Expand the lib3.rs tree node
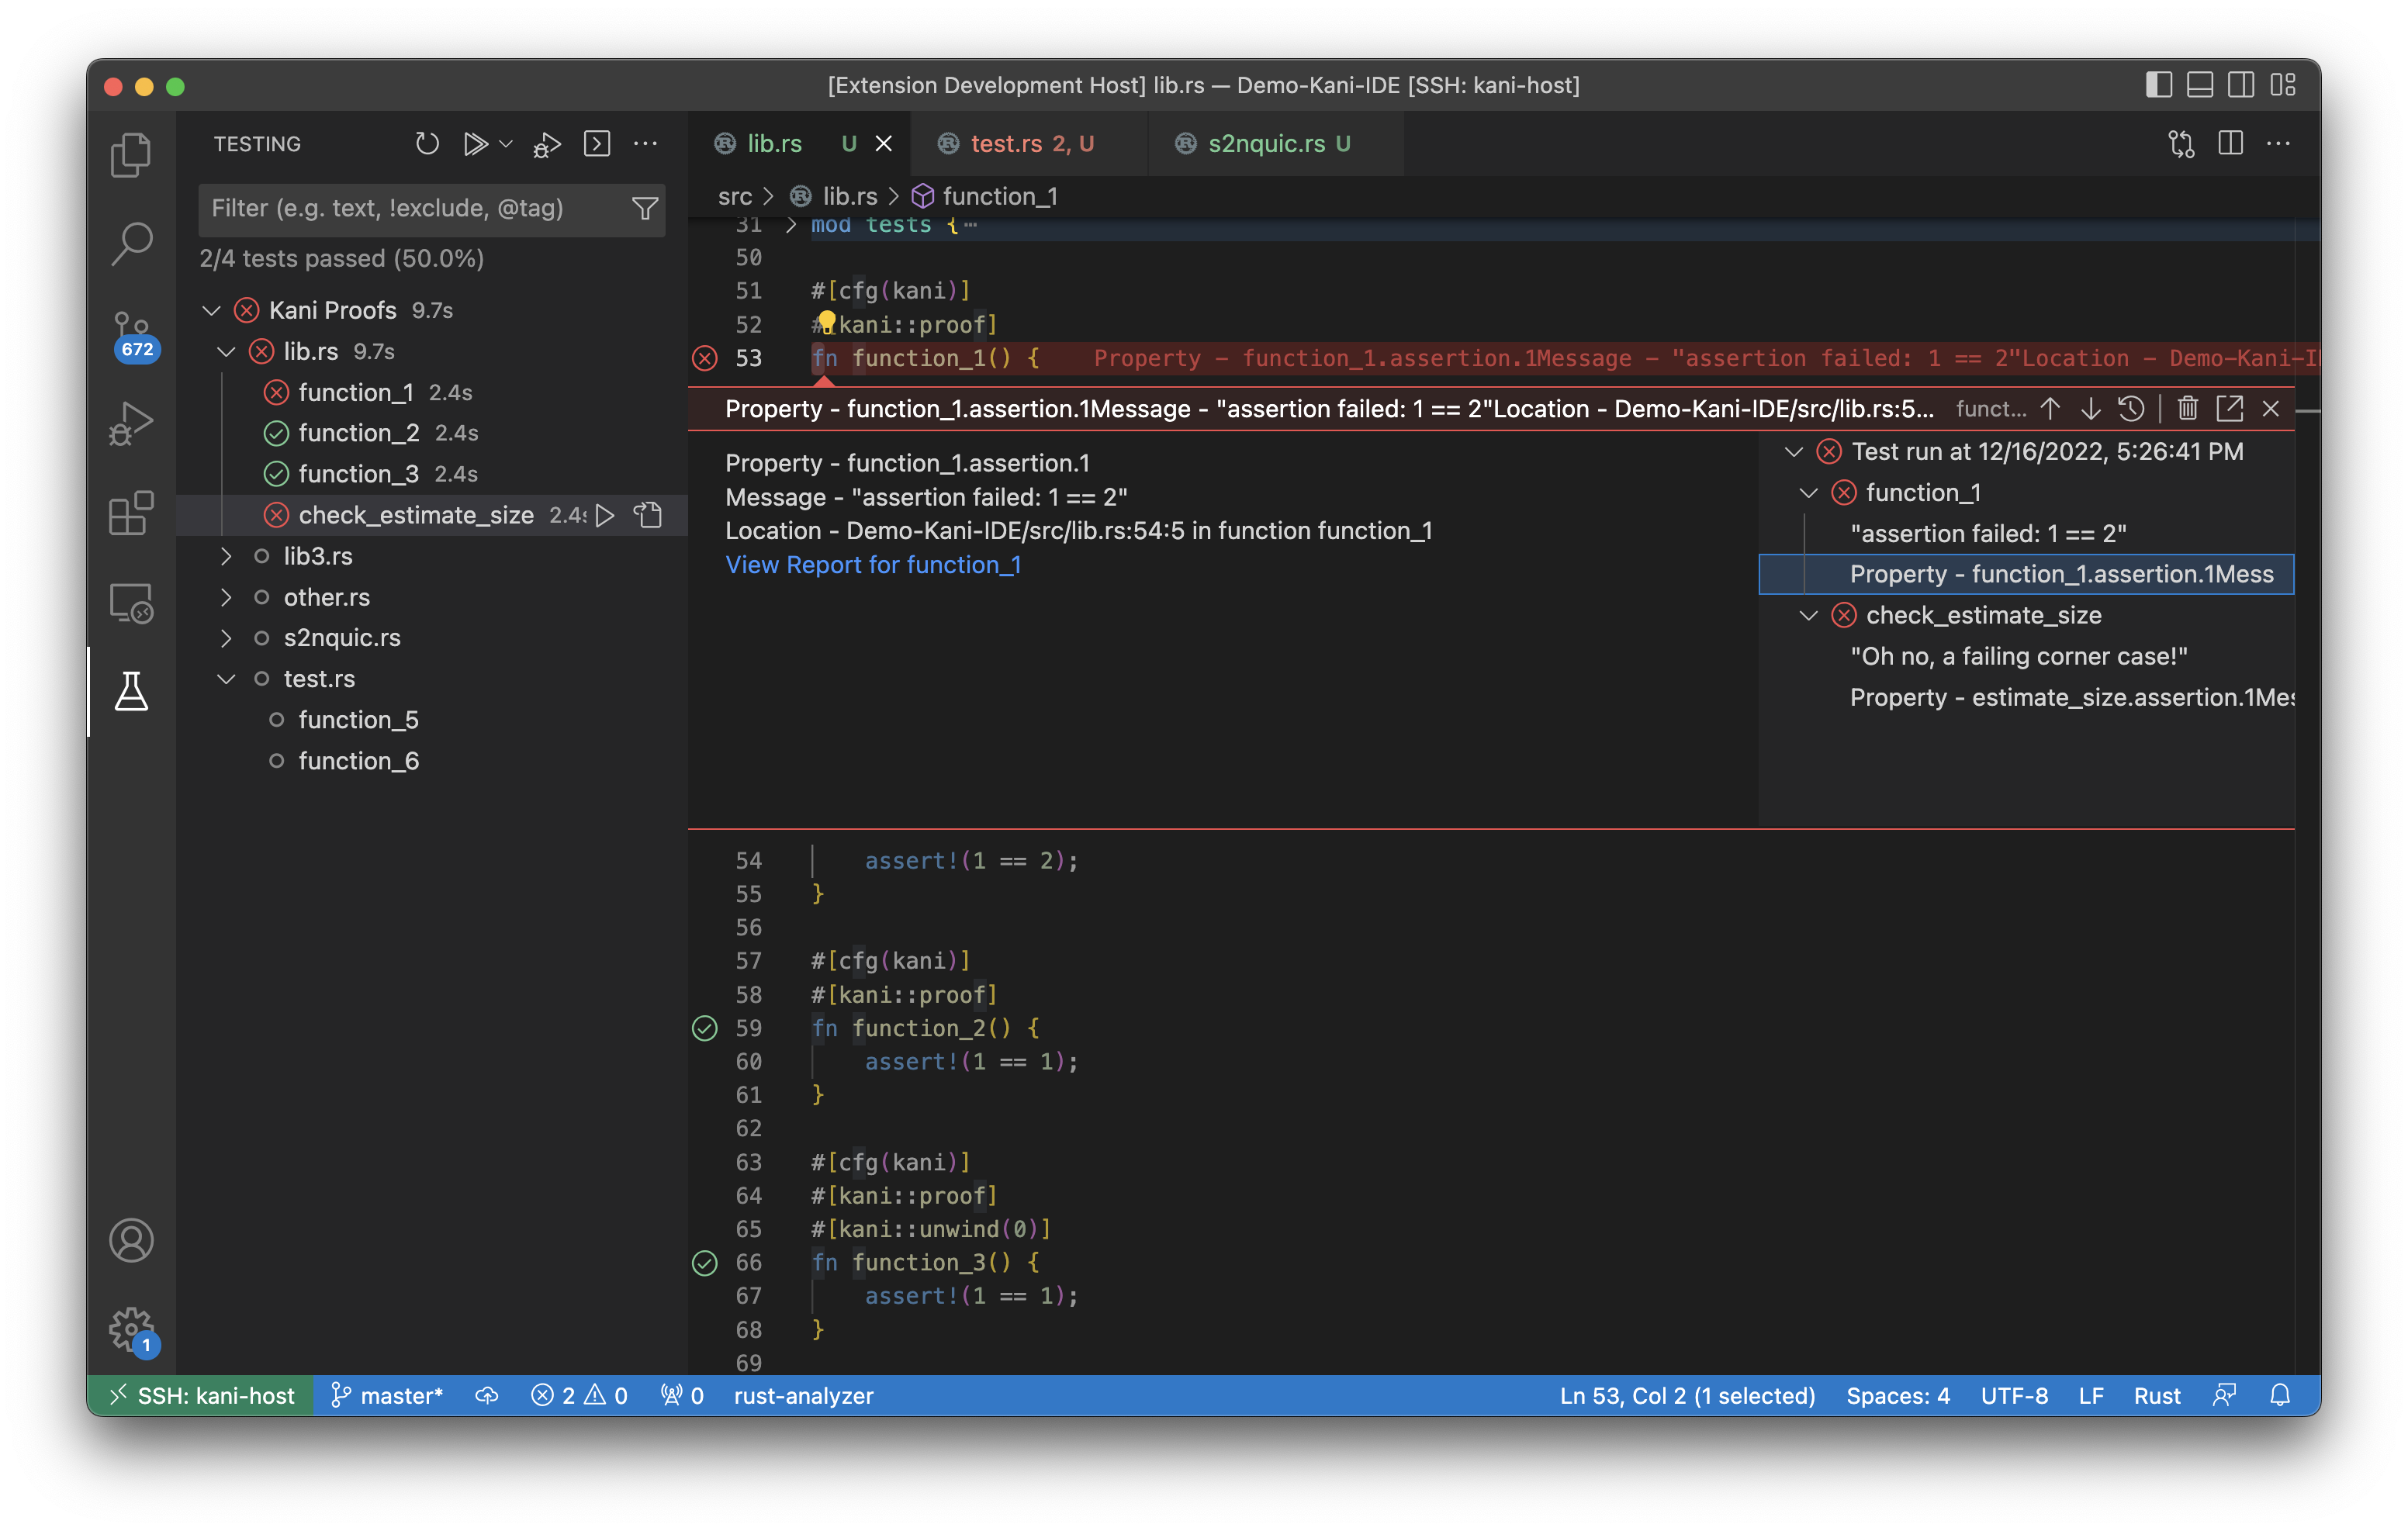The image size is (2408, 1531). (x=226, y=556)
